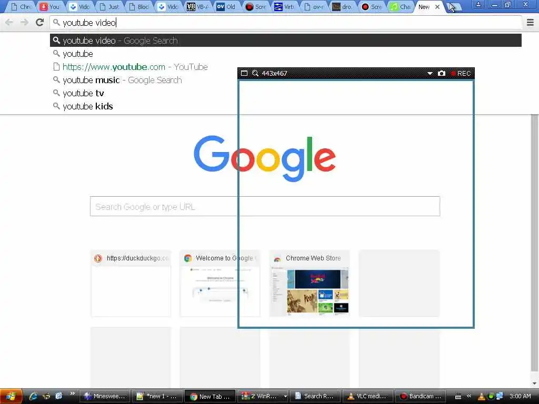The width and height of the screenshot is (539, 404).
Task: Go forward to next page
Action: click(24, 22)
